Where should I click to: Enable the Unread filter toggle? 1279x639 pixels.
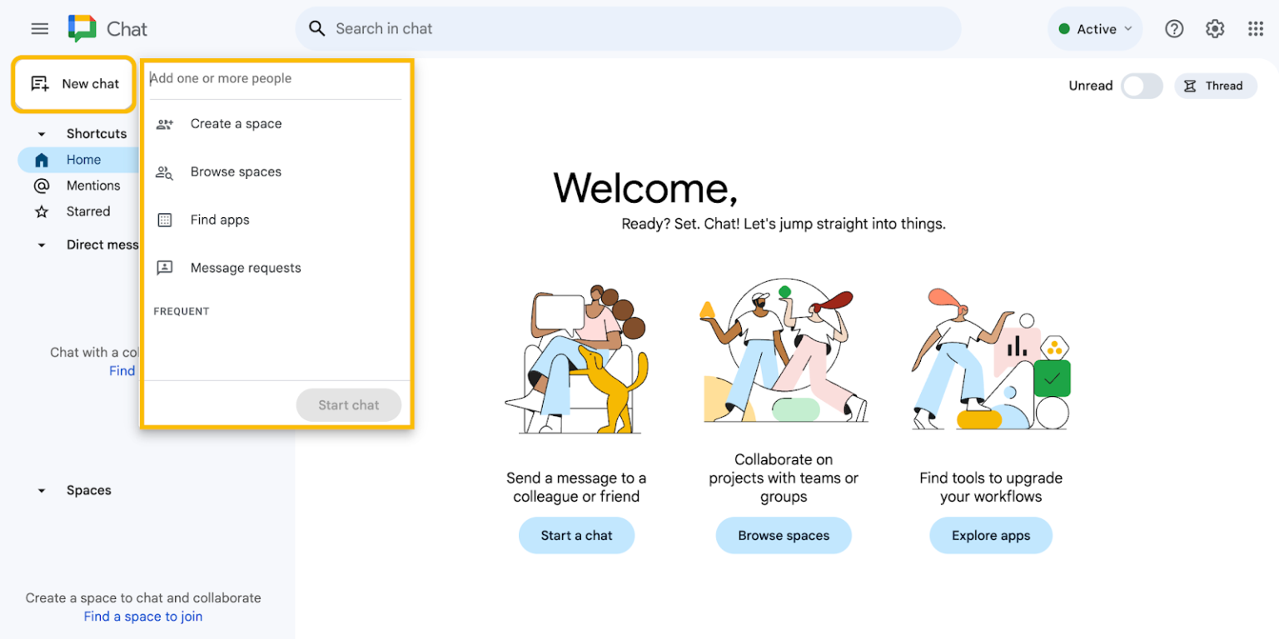(1142, 86)
